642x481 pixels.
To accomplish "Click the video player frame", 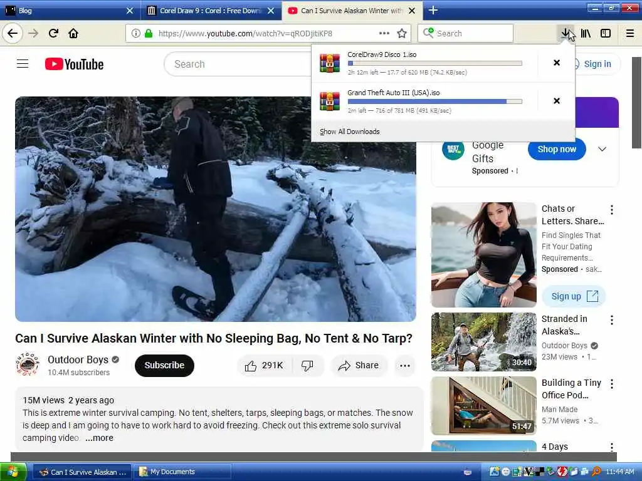I will point(216,209).
